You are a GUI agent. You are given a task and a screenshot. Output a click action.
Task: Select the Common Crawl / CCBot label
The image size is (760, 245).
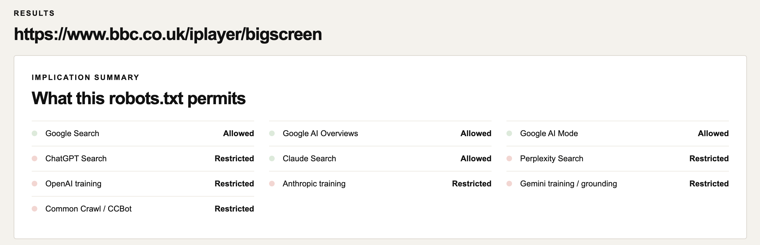pyautogui.click(x=89, y=209)
